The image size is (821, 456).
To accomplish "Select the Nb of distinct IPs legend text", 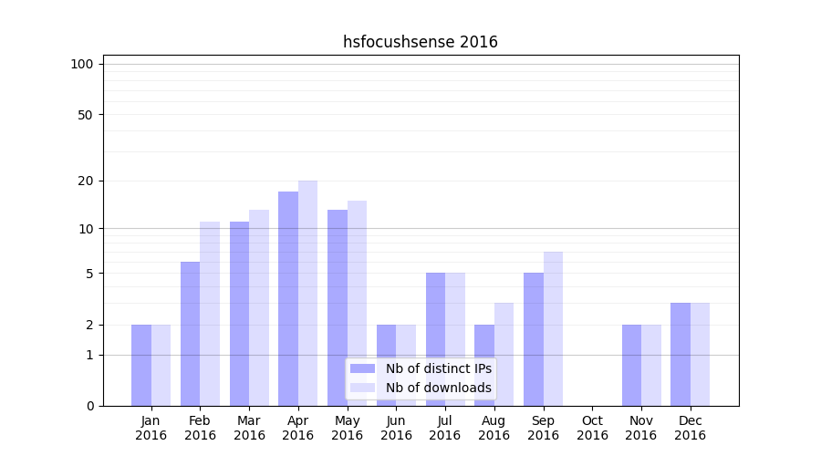I will [x=438, y=368].
